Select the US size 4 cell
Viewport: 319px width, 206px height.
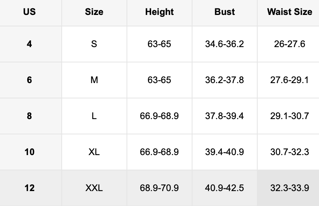pos(30,44)
